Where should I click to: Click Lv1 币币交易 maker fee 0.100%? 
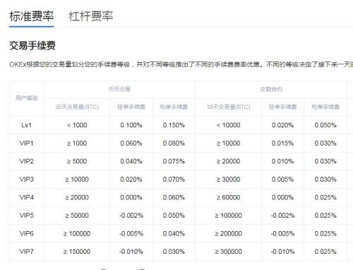click(131, 125)
